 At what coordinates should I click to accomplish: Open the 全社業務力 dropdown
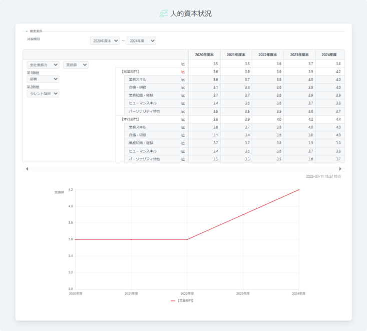click(x=44, y=65)
